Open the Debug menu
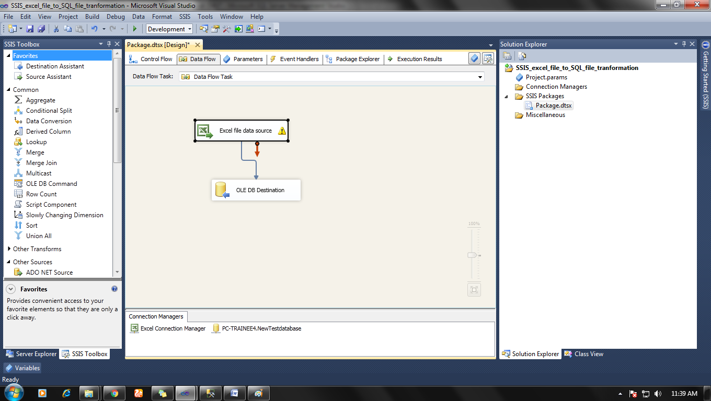 [x=116, y=17]
